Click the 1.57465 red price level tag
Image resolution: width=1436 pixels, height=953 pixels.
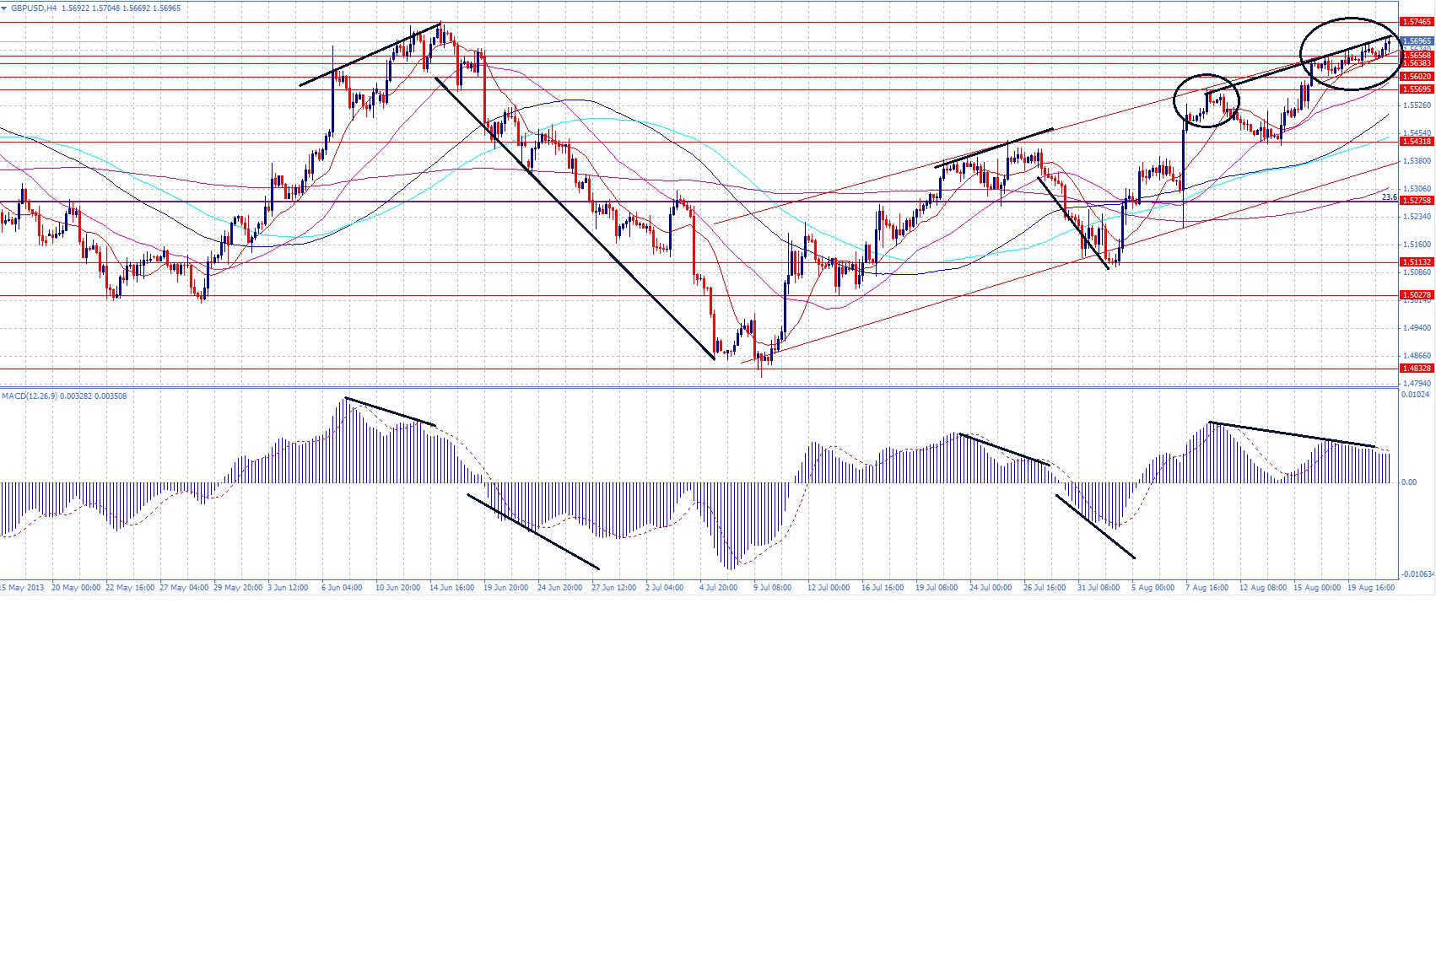[x=1417, y=22]
